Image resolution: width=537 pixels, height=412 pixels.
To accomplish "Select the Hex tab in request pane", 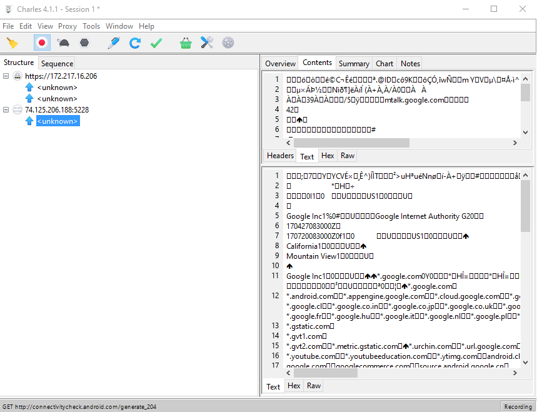I will [328, 156].
